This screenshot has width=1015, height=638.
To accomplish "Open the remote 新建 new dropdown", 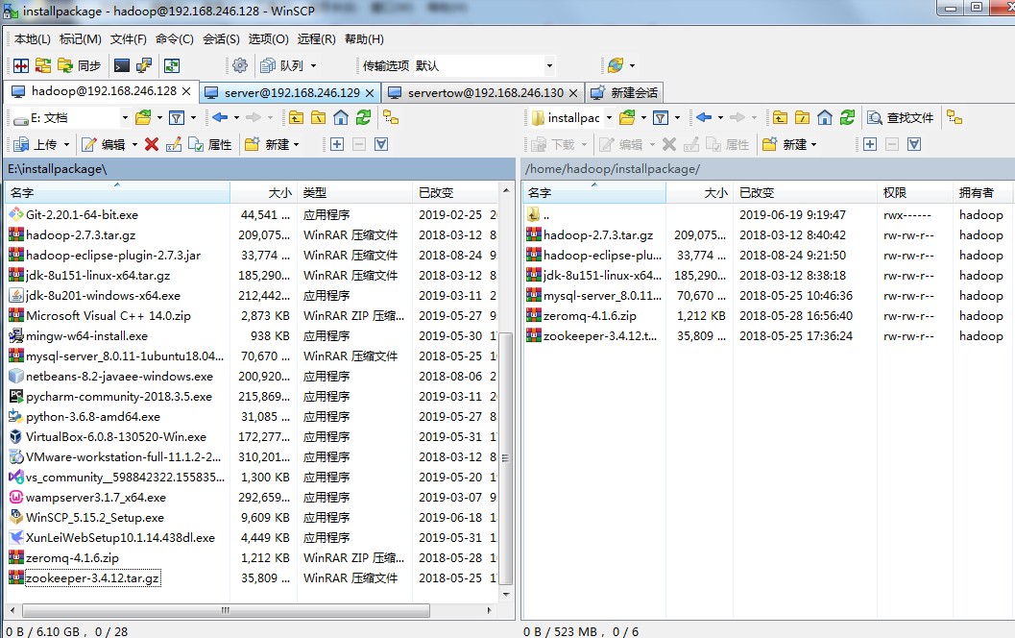I will (789, 144).
